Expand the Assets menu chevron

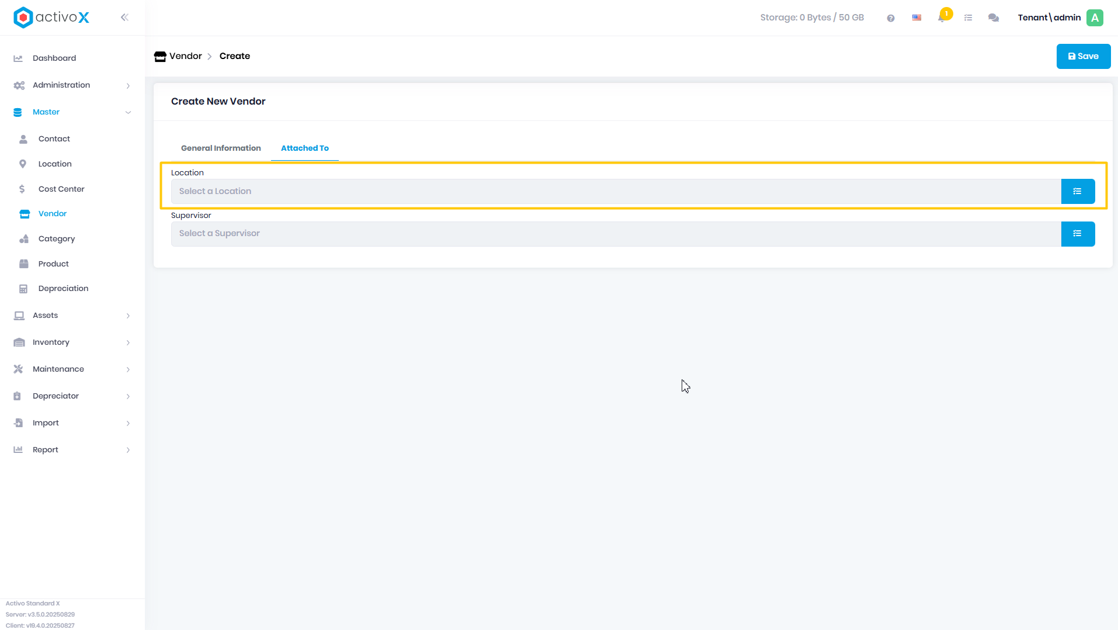pos(128,316)
